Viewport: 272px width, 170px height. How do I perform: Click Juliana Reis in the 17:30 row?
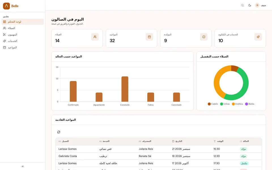(146, 163)
